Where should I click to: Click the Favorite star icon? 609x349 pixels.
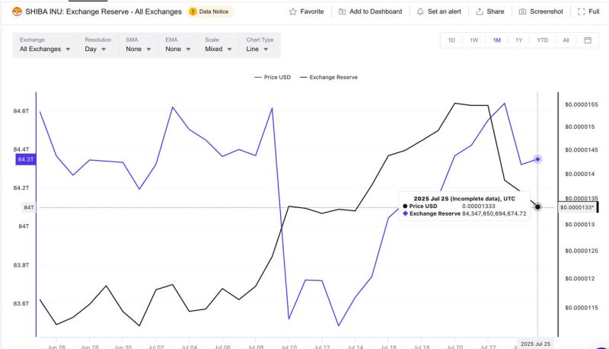coord(293,11)
